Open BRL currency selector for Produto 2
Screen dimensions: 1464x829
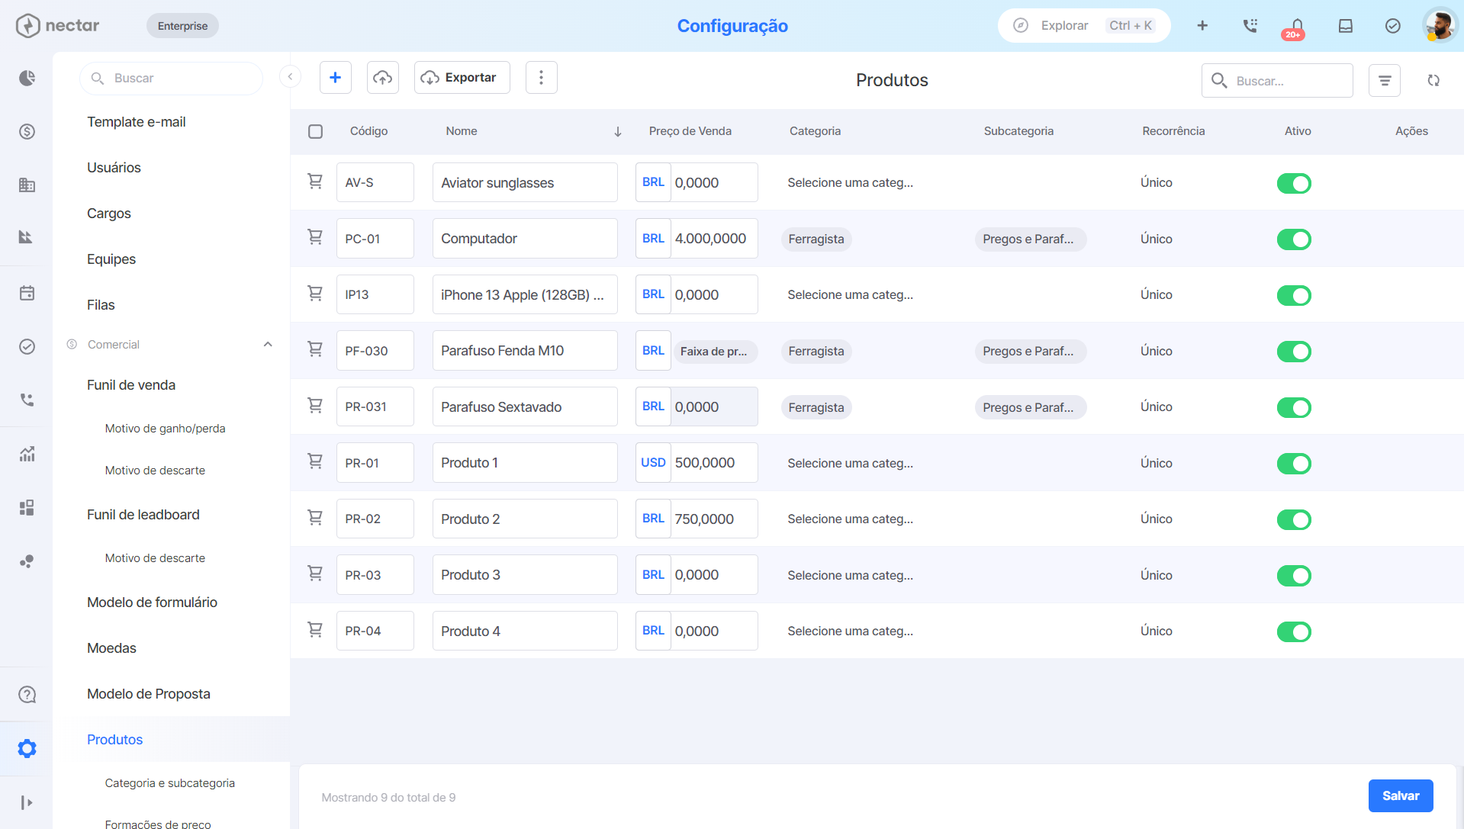coord(653,519)
